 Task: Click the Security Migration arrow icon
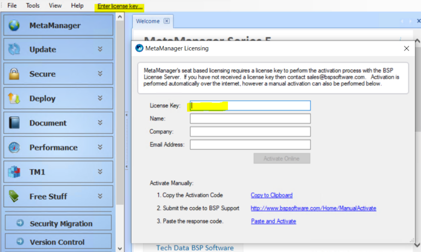coord(20,223)
